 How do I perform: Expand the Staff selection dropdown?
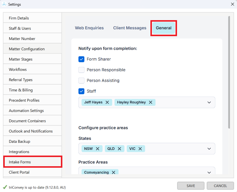point(209,103)
